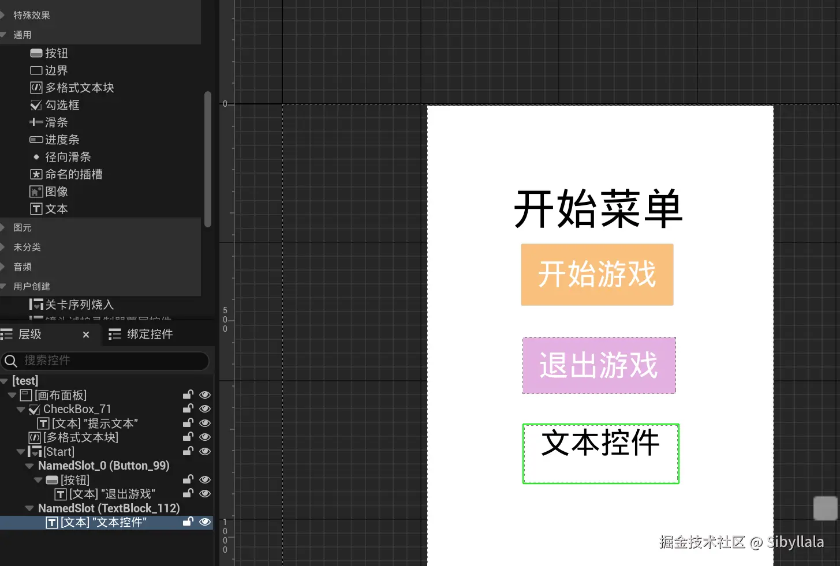Pick the 图像 widget from the palette
The height and width of the screenshot is (566, 840).
coord(49,192)
